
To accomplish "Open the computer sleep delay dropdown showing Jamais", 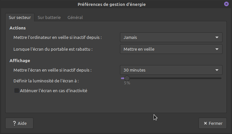I will (x=171, y=37).
